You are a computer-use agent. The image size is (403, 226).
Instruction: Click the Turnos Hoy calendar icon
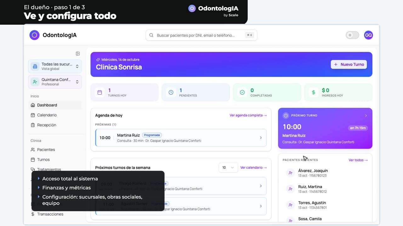pyautogui.click(x=99, y=92)
